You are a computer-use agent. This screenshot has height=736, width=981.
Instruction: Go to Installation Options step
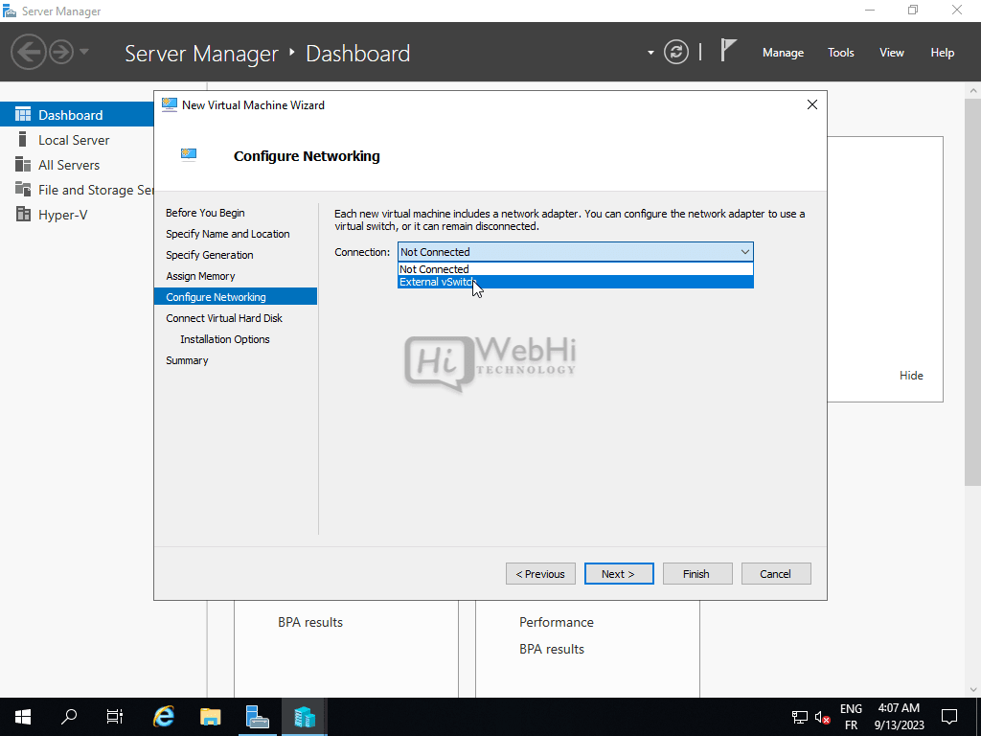click(224, 339)
